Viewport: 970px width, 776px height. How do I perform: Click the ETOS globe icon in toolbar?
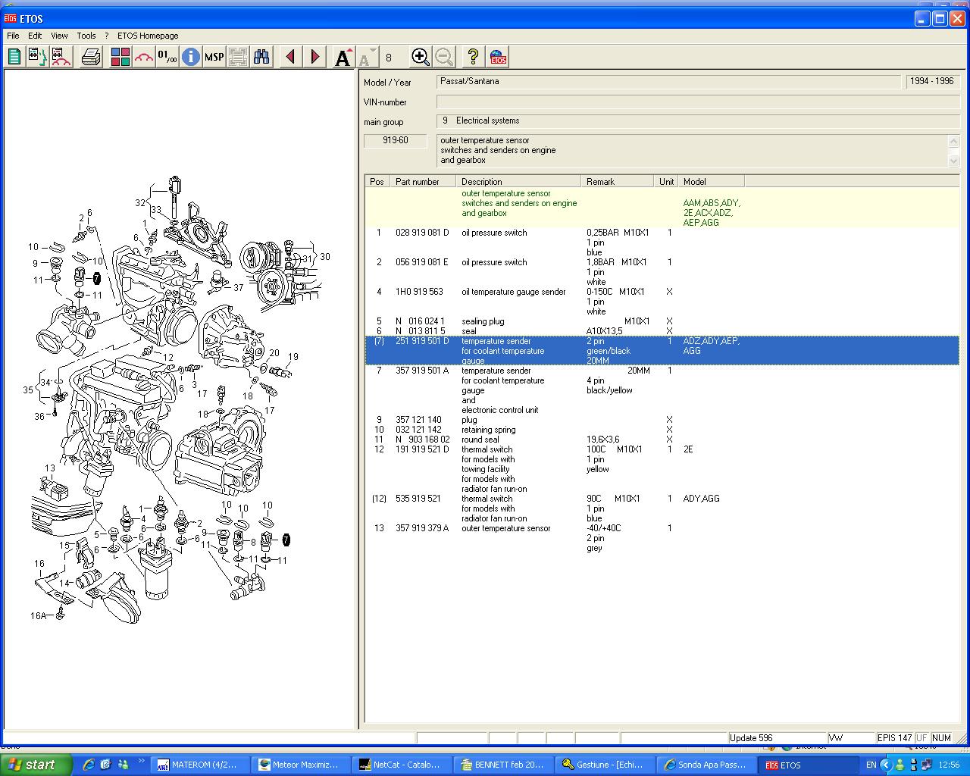pos(498,57)
